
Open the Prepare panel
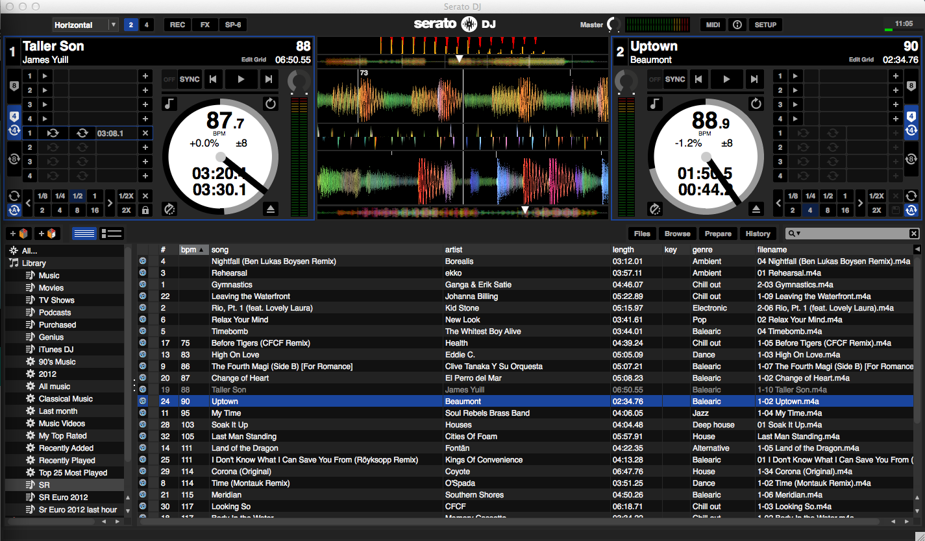pyautogui.click(x=718, y=234)
